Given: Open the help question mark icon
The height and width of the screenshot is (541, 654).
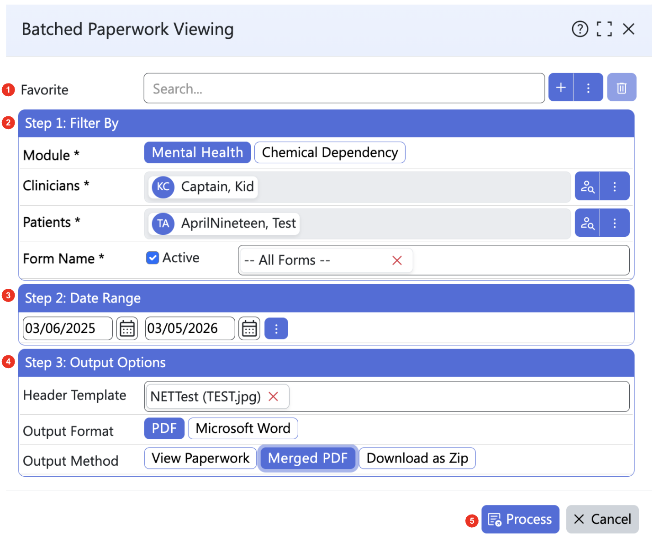Looking at the screenshot, I should click(x=580, y=29).
